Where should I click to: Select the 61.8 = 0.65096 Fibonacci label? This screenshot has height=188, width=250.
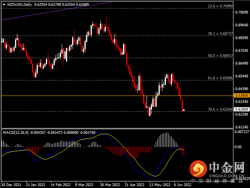pyautogui.click(x=220, y=78)
